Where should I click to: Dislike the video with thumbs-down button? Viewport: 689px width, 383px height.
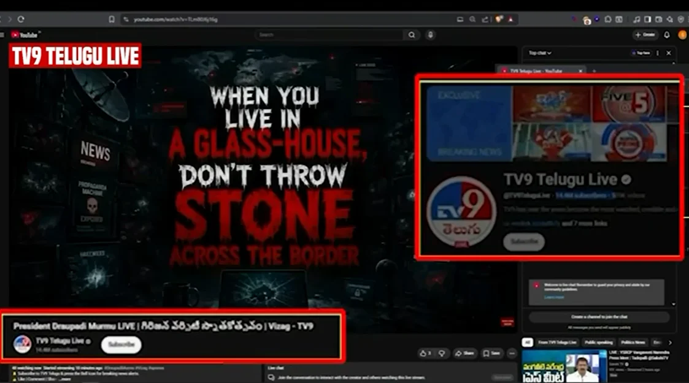tap(442, 353)
